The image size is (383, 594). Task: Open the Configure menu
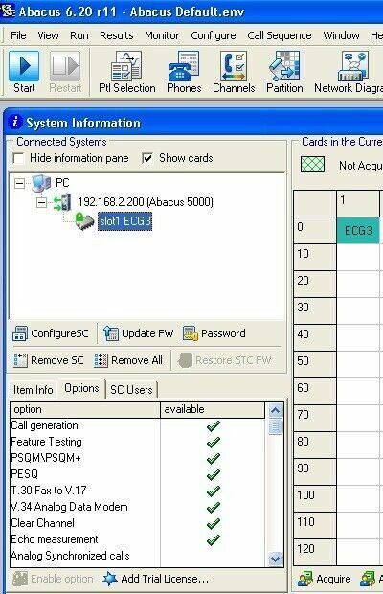214,35
